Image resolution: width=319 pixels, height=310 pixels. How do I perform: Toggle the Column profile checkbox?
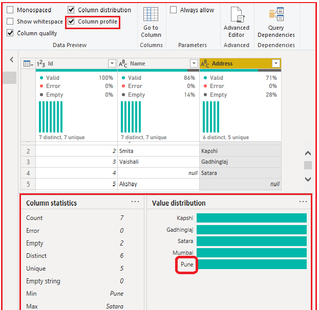71,21
